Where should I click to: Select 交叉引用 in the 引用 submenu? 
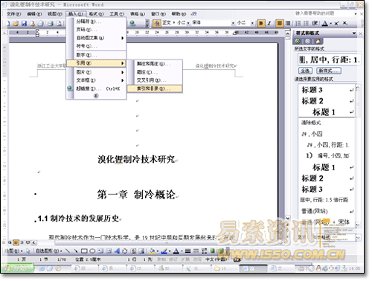[155, 80]
